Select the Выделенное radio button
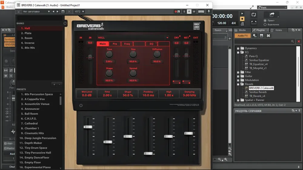Image resolution: width=303 pixels, height=170 pixels. click(265, 25)
